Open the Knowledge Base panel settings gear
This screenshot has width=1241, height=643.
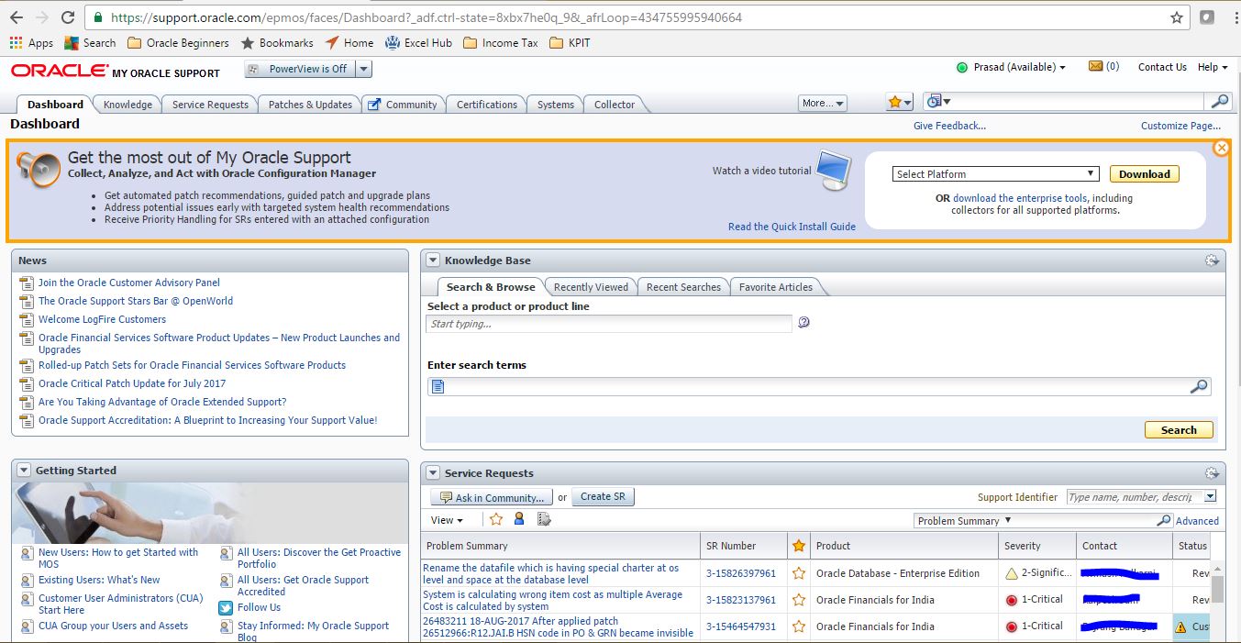pos(1212,261)
